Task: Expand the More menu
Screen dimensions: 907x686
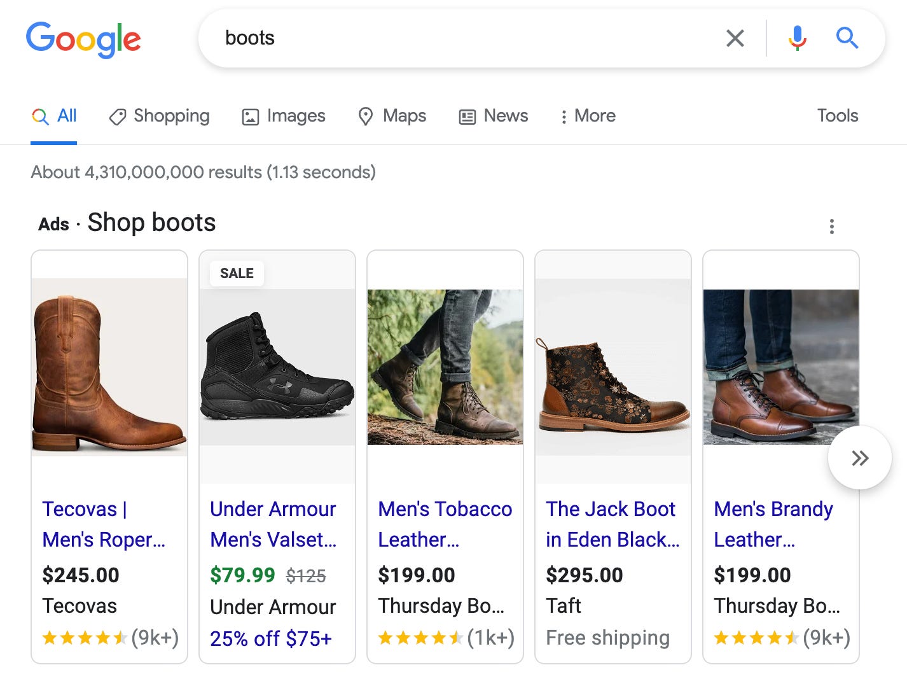Action: [x=587, y=116]
